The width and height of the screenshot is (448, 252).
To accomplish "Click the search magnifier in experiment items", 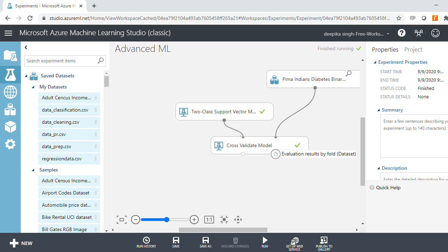I will (100, 61).
